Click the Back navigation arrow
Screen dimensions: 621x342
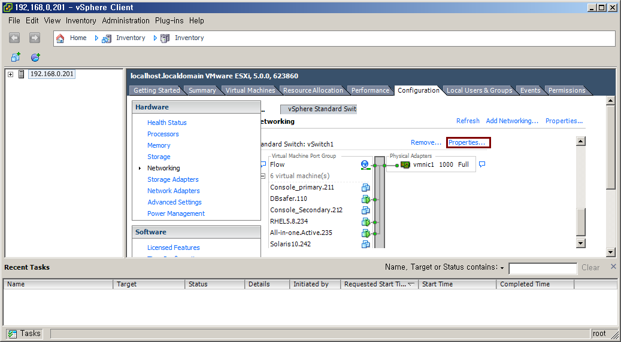(x=14, y=38)
